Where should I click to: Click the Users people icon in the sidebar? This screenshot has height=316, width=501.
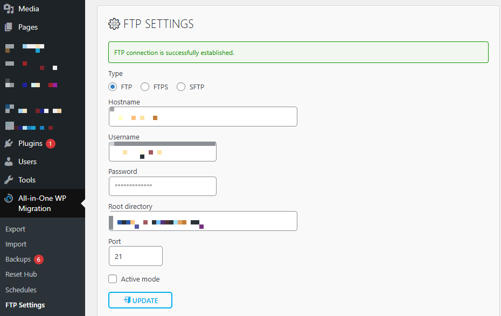click(x=9, y=161)
